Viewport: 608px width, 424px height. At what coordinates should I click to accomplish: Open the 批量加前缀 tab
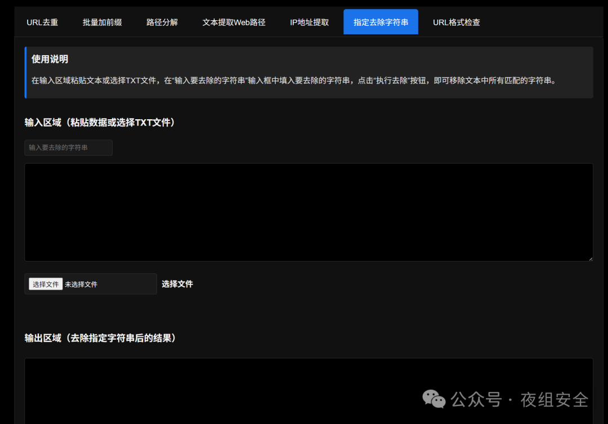tap(102, 22)
